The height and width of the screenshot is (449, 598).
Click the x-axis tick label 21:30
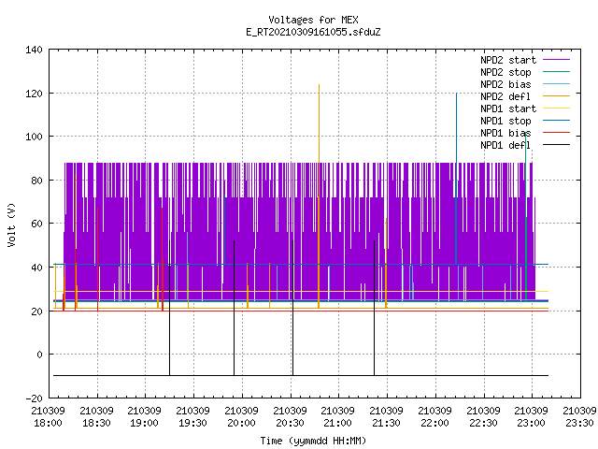click(x=386, y=423)
